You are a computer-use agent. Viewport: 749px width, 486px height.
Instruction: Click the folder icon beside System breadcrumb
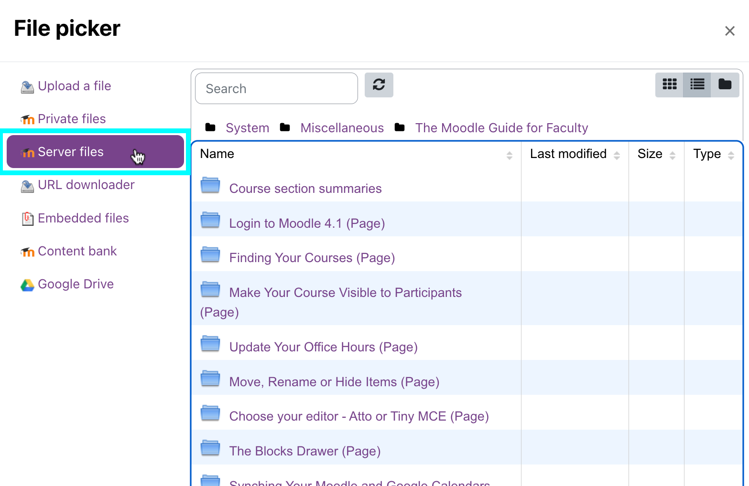click(x=210, y=127)
